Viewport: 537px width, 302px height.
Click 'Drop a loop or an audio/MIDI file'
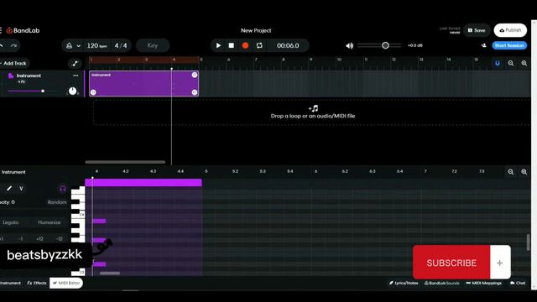313,116
